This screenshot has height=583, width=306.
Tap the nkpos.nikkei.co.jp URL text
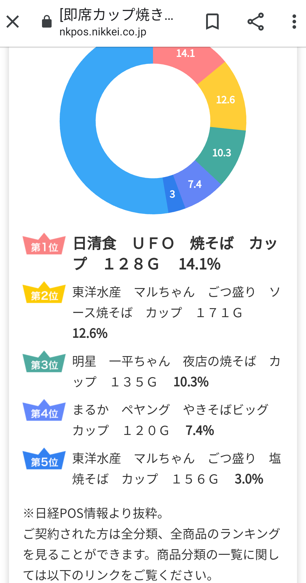tap(103, 32)
